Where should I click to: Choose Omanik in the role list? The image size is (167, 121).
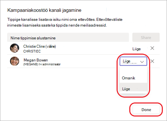point(133,78)
